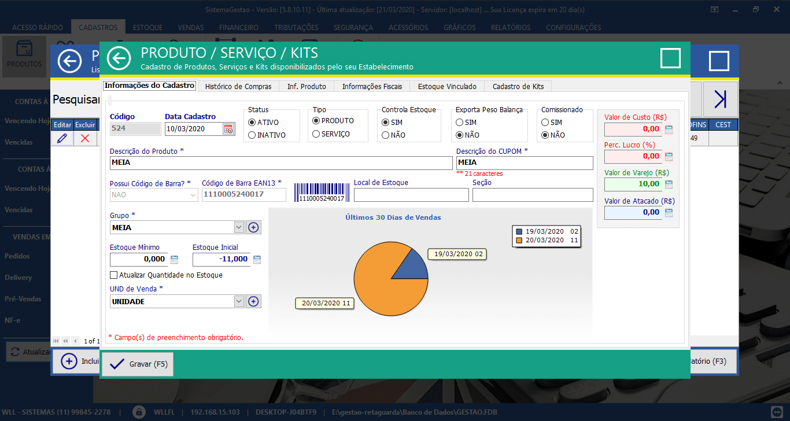Open calculator icon next to Valor de Custo
The width and height of the screenshot is (790, 421).
[669, 129]
